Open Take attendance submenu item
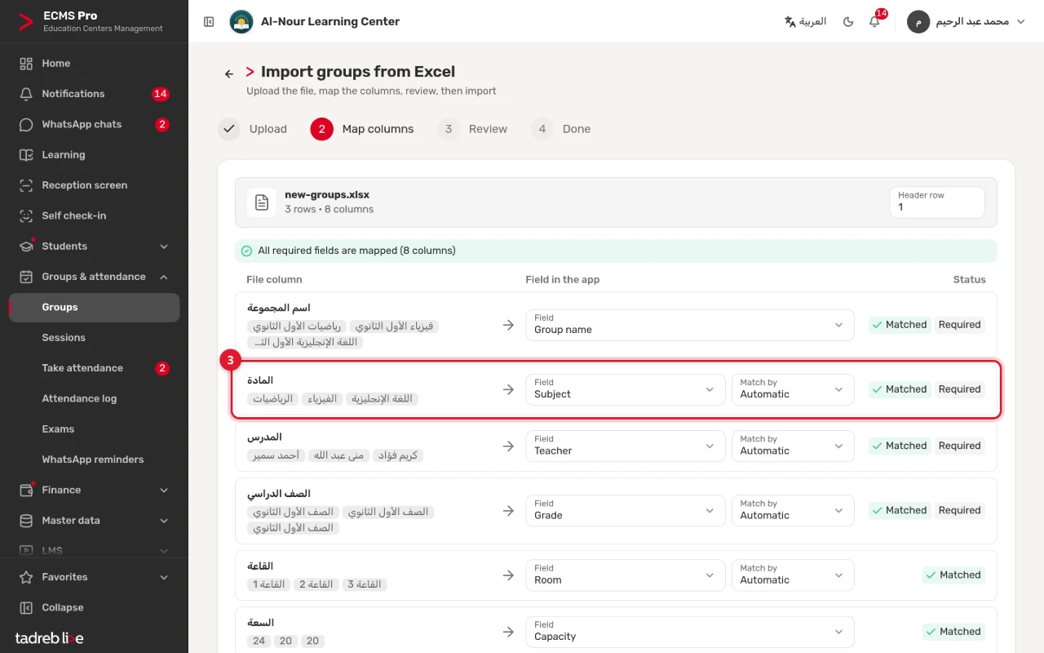The image size is (1044, 653). (94, 368)
